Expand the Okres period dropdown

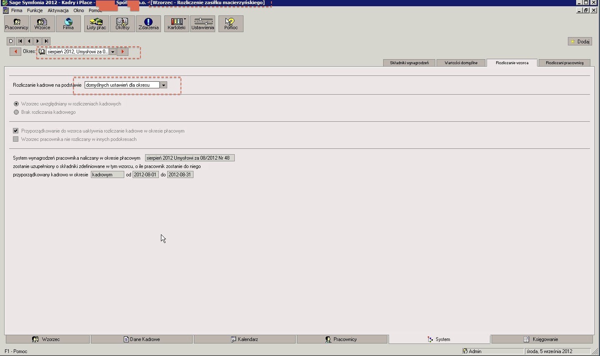tap(113, 52)
